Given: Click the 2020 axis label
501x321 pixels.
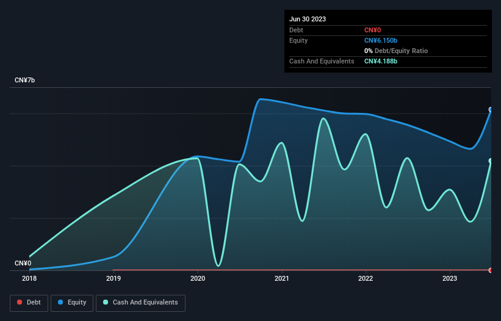Looking at the screenshot, I should point(198,278).
